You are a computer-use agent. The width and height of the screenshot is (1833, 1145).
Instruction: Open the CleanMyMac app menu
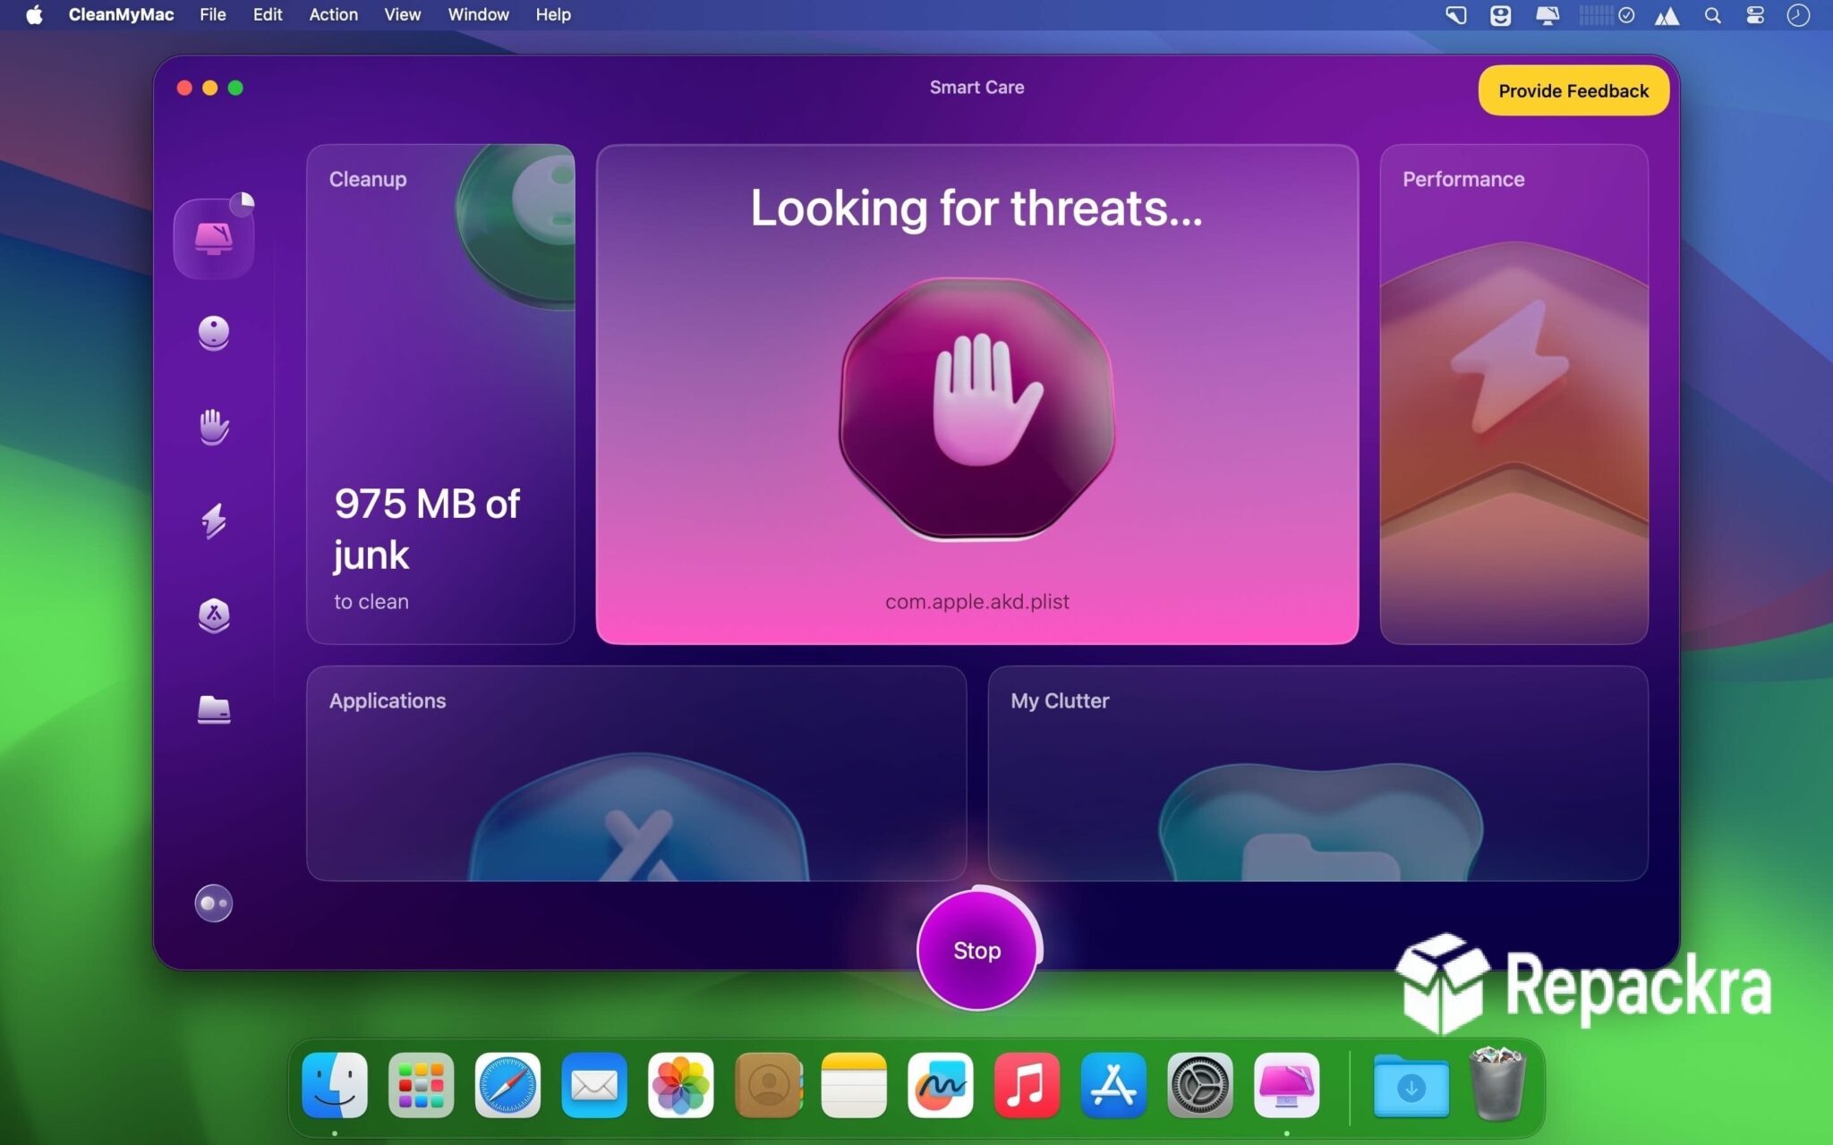coord(121,14)
